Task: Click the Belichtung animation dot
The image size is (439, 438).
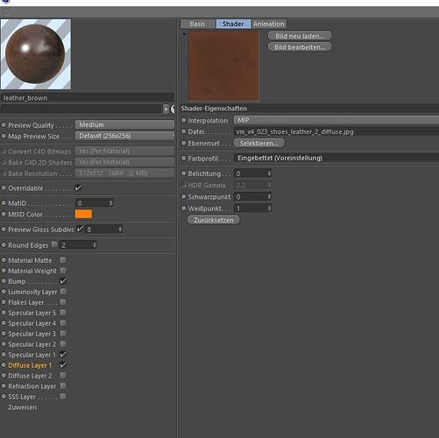Action: [184, 173]
